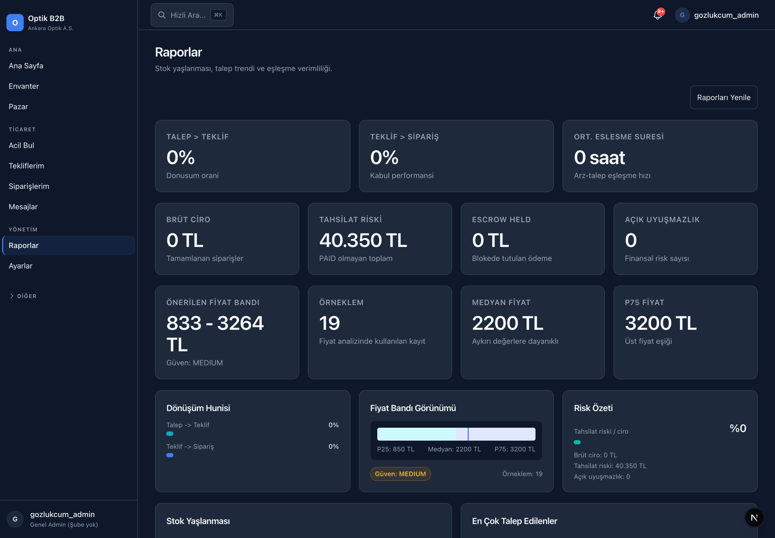Click the Güven: MEDIUM badge
This screenshot has width=775, height=538.
400,474
